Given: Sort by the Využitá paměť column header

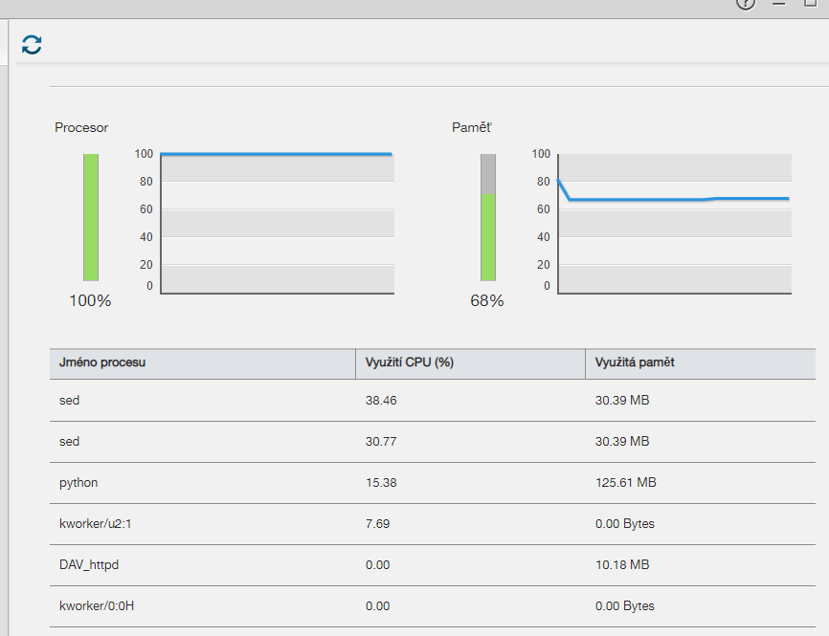Looking at the screenshot, I should click(x=635, y=363).
